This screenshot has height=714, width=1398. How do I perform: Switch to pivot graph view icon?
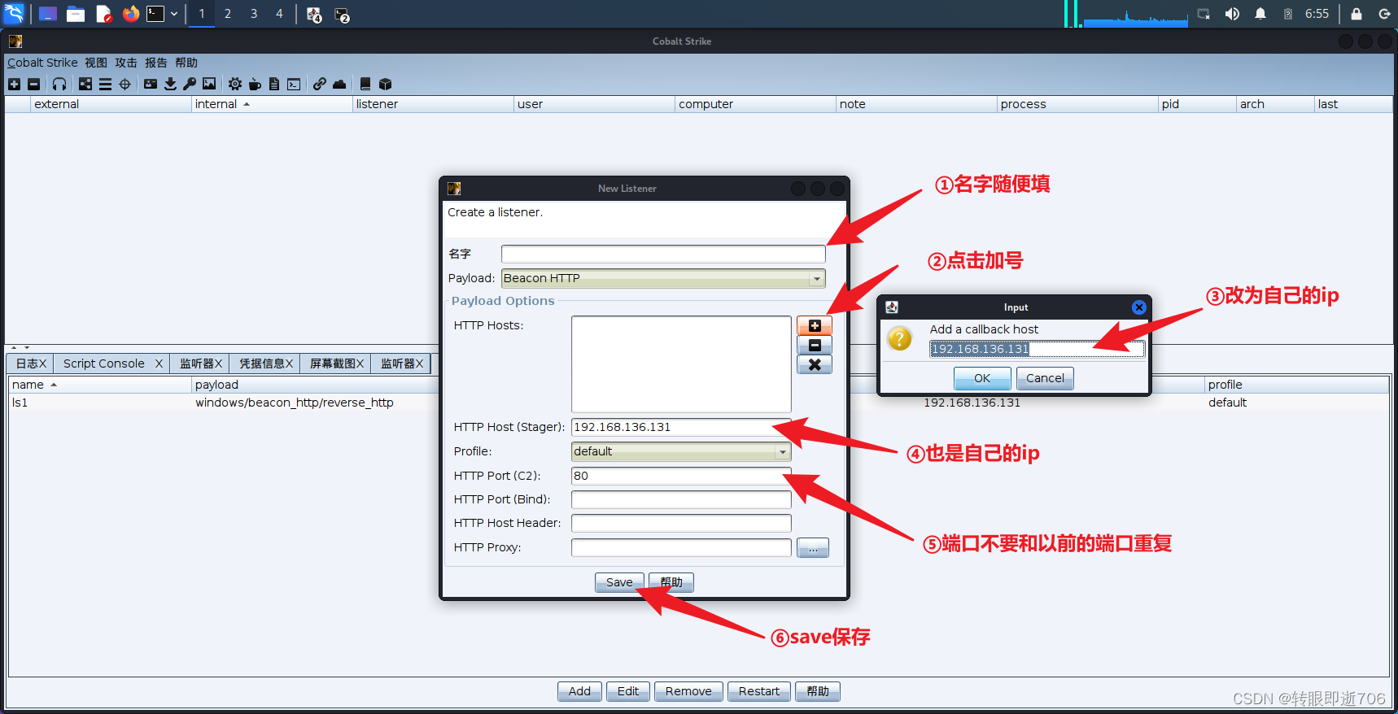click(x=85, y=84)
